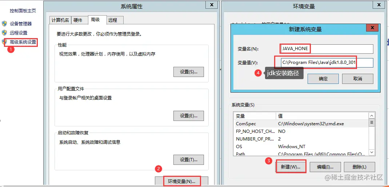Image resolution: width=389 pixels, height=187 pixels.
Task: Open 远程设置 link in sidebar
Action: pyautogui.click(x=19, y=33)
